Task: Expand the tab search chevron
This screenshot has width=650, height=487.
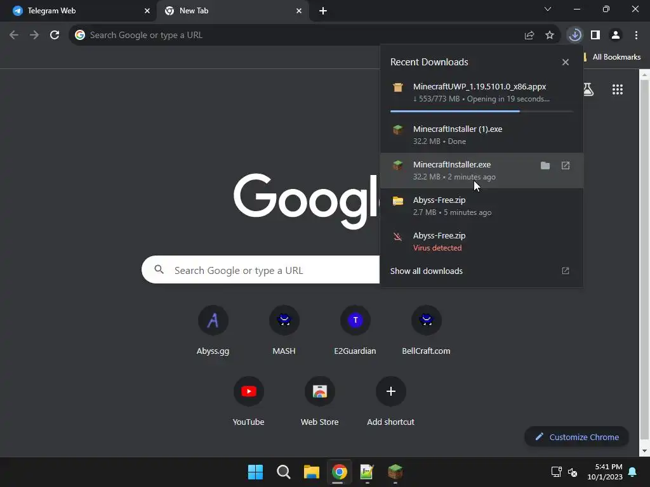Action: pyautogui.click(x=548, y=9)
